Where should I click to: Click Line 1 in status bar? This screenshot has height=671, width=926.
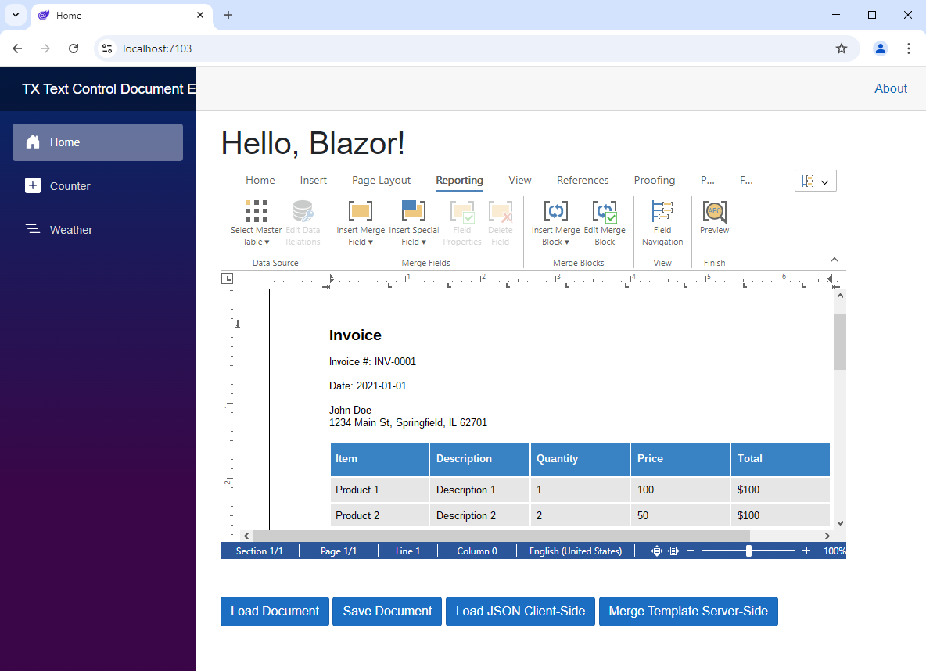(407, 551)
